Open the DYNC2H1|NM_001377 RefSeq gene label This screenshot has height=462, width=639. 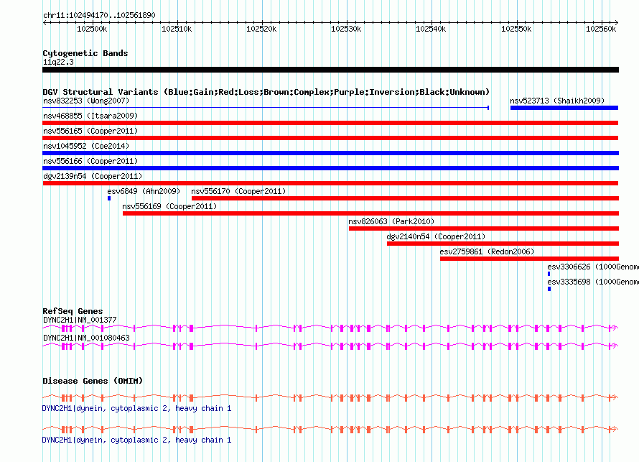(x=80, y=319)
